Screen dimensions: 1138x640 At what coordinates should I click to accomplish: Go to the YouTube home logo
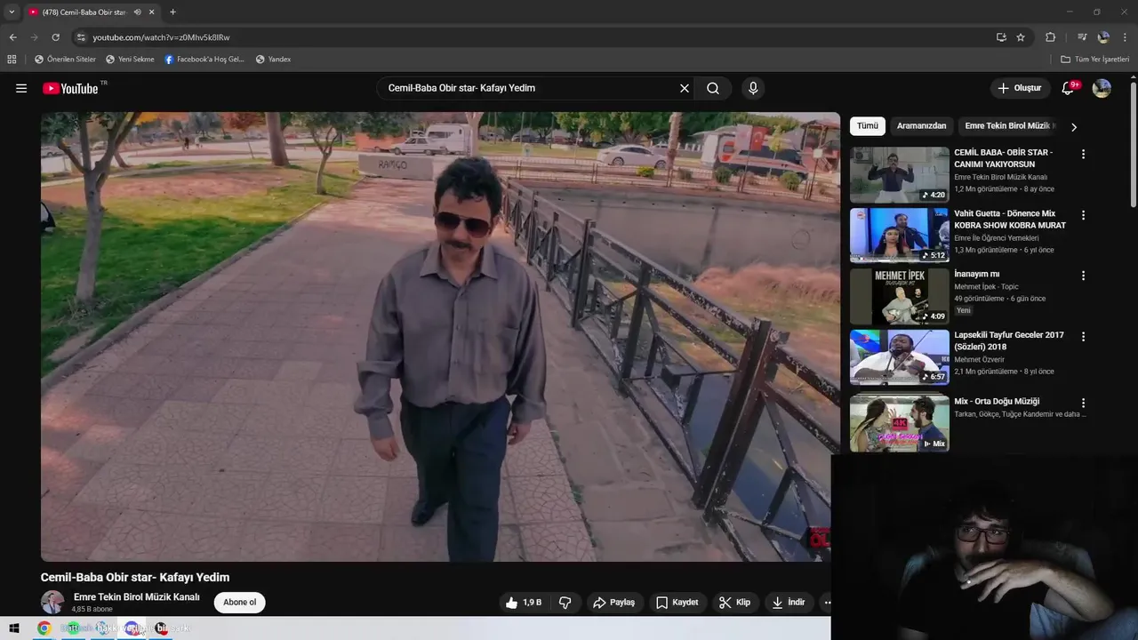[x=70, y=88]
